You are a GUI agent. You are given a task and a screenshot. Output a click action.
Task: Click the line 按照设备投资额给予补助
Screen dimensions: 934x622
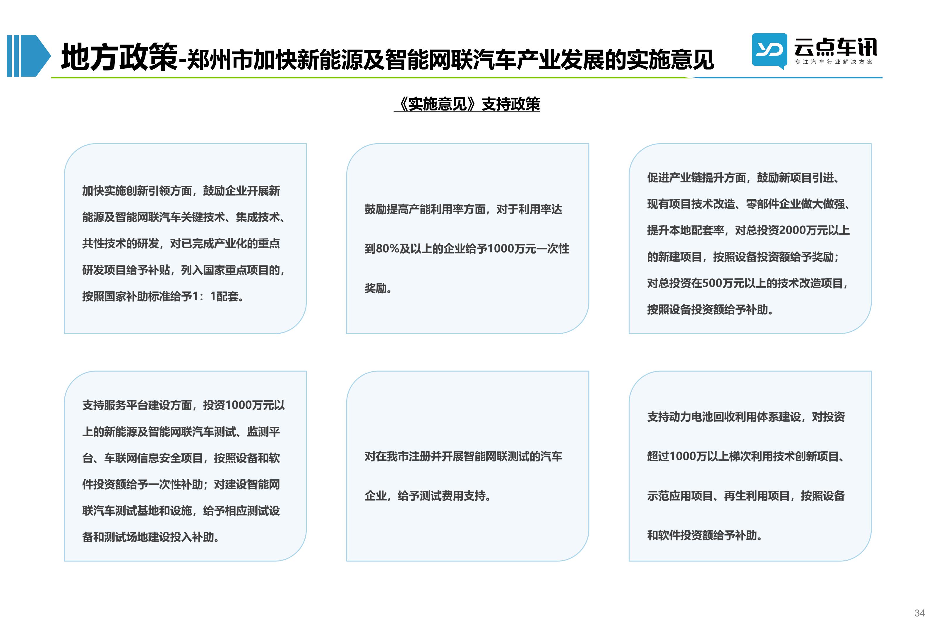coord(710,309)
